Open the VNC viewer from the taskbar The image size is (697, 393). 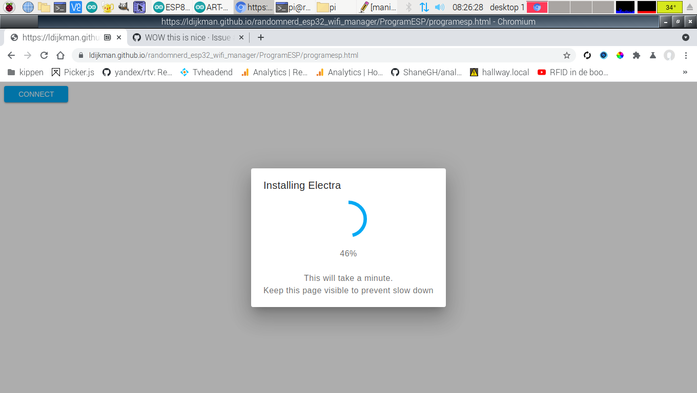(x=75, y=7)
